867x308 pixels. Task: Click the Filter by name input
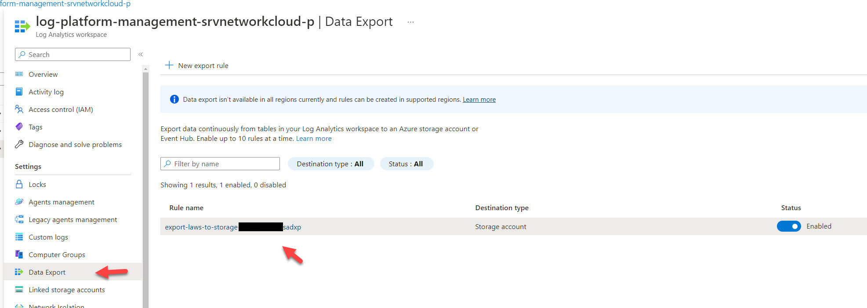pos(220,164)
